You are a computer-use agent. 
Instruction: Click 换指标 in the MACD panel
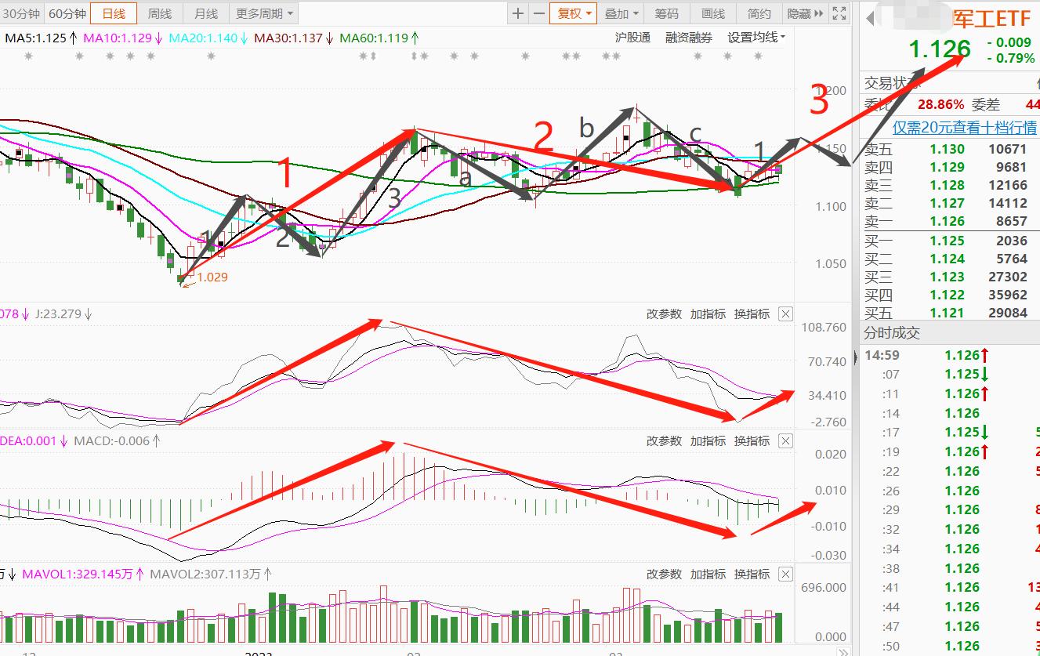coord(752,441)
